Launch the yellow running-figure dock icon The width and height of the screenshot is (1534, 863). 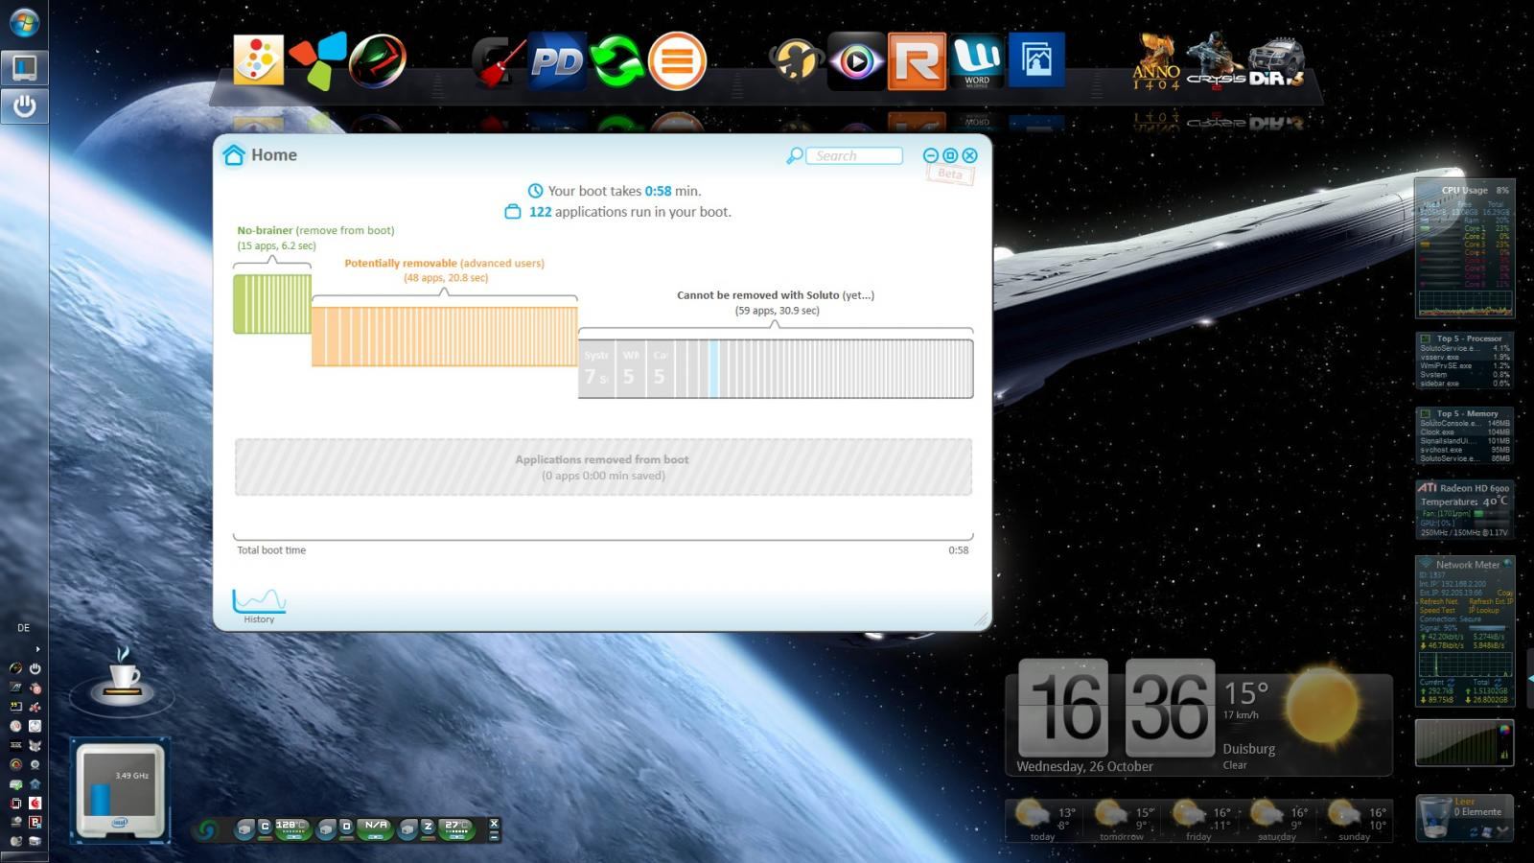coord(796,60)
